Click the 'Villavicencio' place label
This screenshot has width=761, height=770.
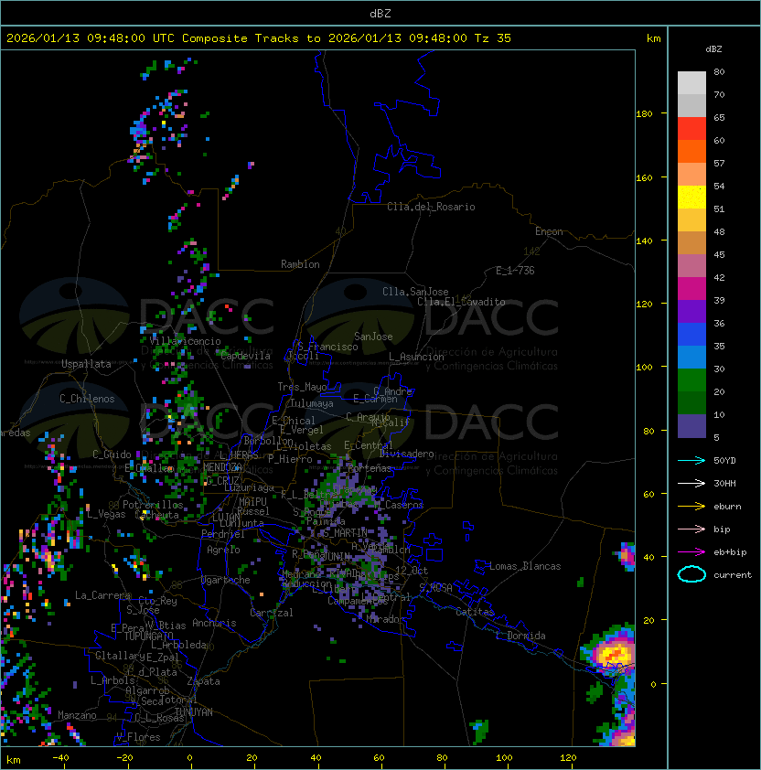185,341
